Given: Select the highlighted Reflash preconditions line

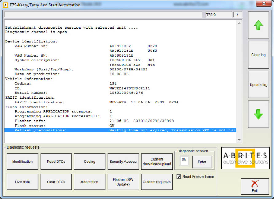Looking at the screenshot, I should tap(120, 130).
